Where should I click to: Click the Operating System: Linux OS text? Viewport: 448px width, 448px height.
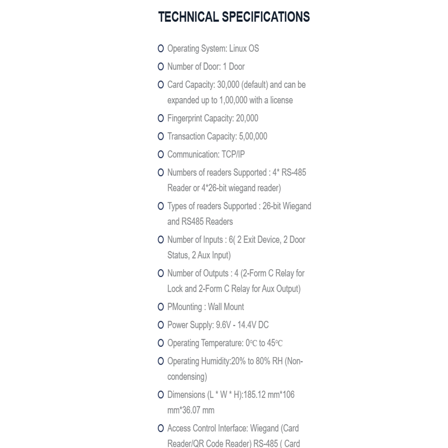point(213,48)
